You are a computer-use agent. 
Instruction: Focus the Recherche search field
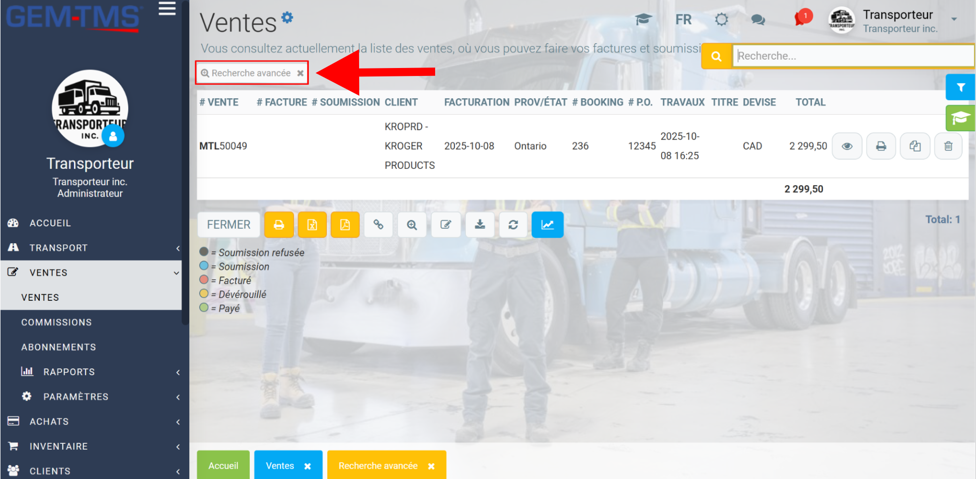coord(853,56)
